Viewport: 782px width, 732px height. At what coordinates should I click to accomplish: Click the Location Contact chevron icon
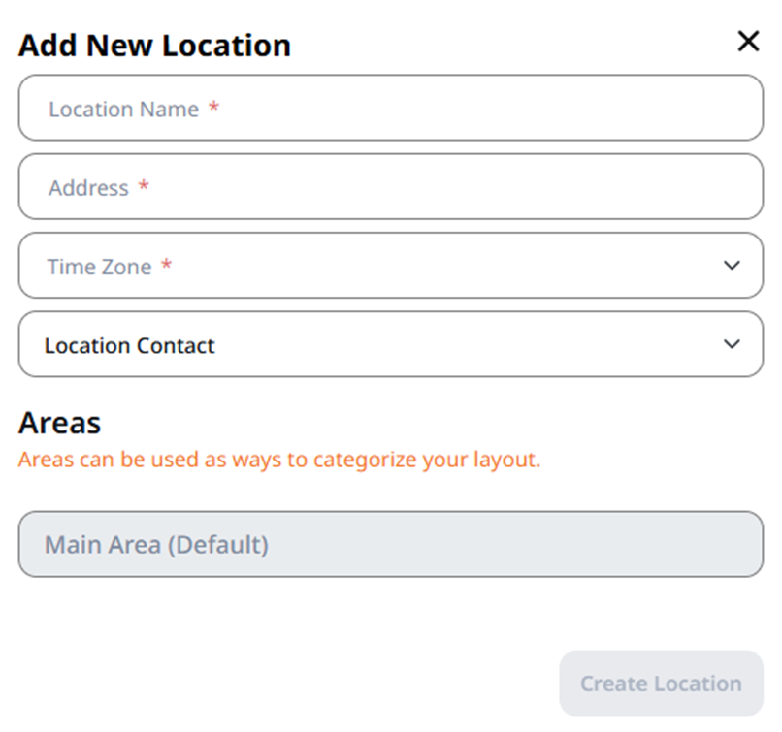click(732, 344)
